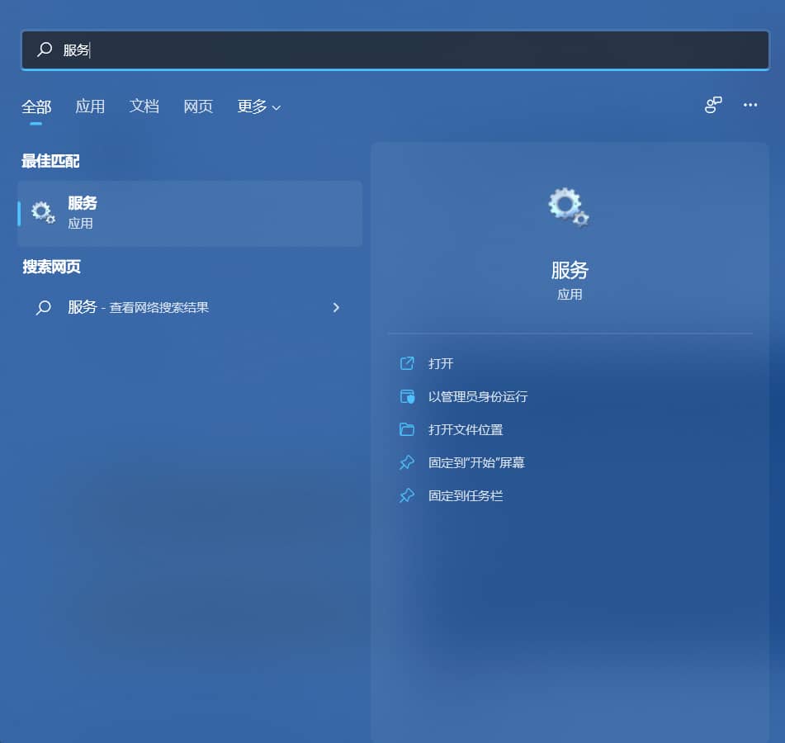Screen dimensions: 785x743
Task: Switch to the 文档 filter tab
Action: (x=144, y=106)
